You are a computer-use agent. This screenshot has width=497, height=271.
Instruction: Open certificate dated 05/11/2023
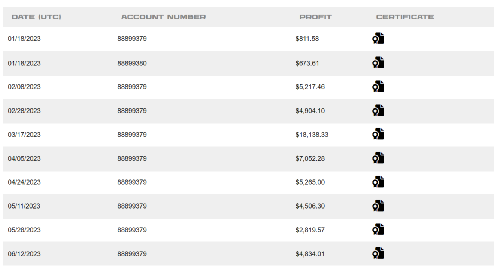coord(378,206)
